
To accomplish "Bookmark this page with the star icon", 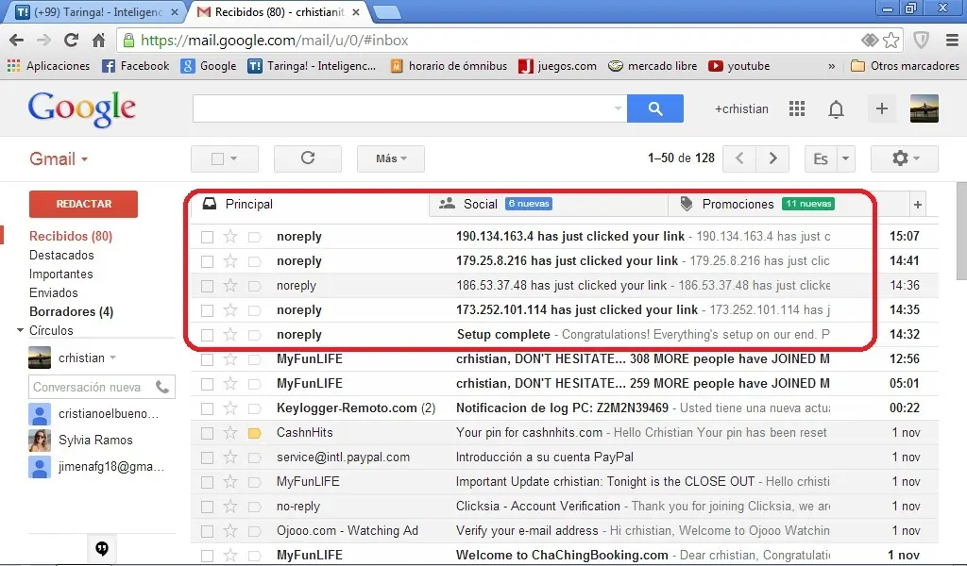I will point(891,41).
